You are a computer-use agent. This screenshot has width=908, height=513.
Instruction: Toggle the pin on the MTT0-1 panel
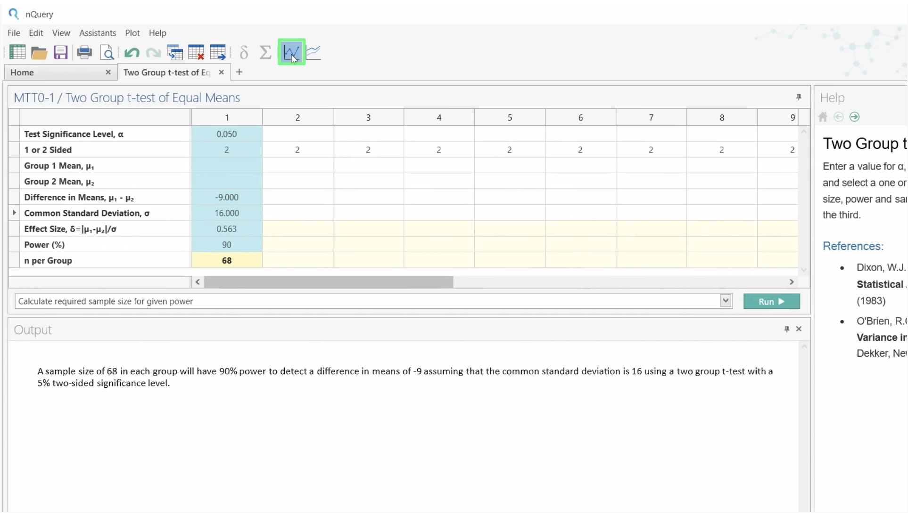[799, 97]
